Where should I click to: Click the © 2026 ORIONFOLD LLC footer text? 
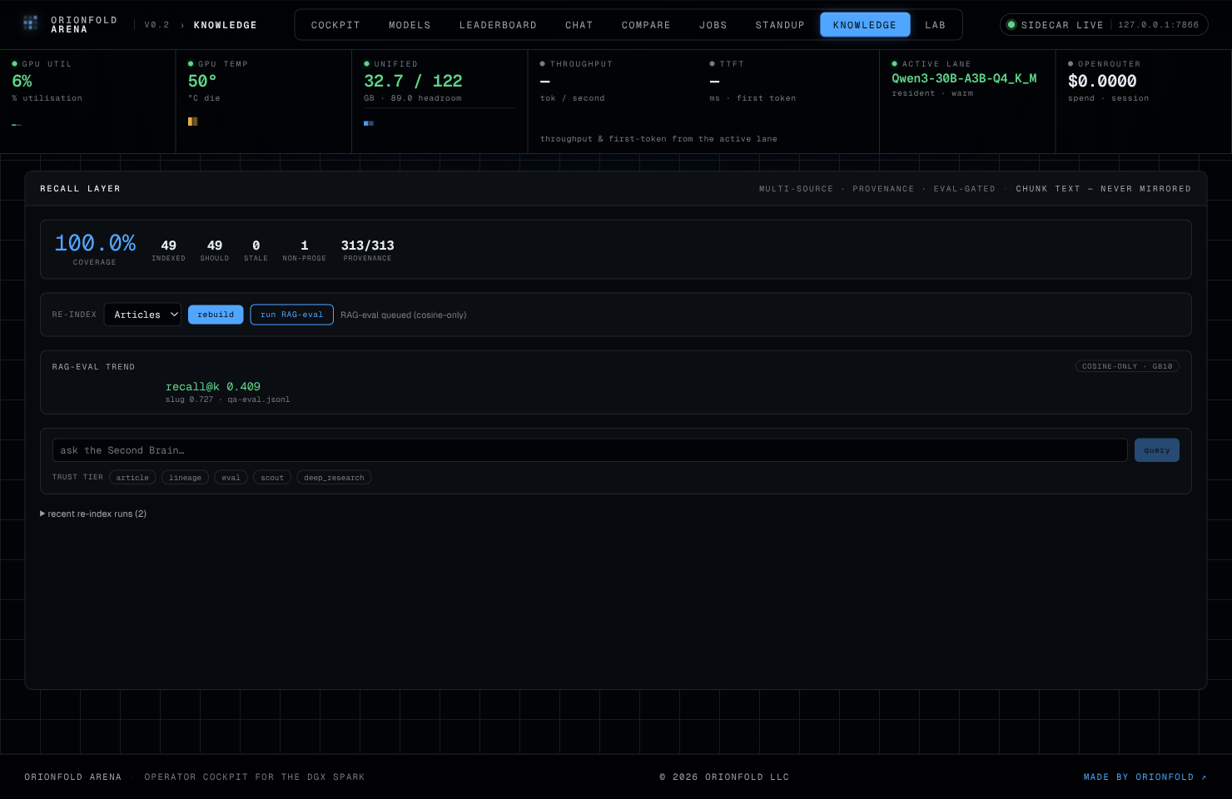point(724,777)
